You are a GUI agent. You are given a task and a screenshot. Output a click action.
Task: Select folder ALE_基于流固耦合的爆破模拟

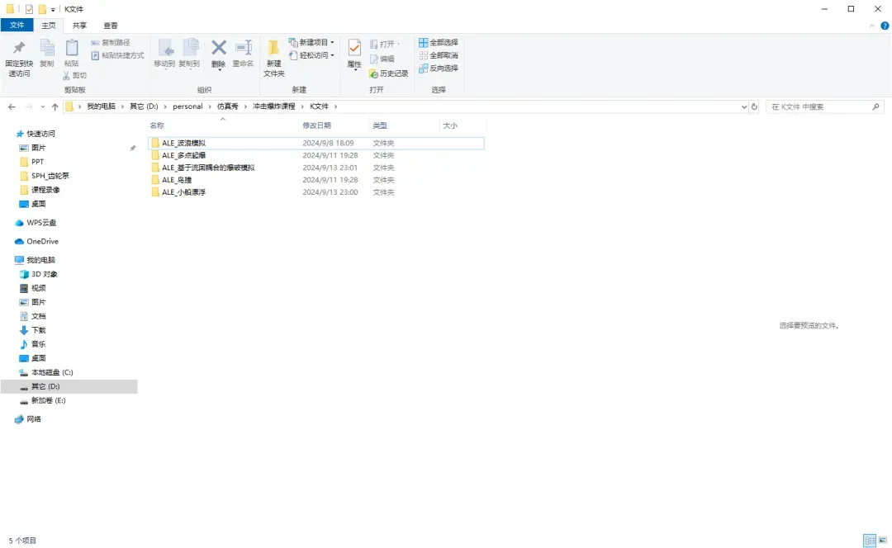316,168
